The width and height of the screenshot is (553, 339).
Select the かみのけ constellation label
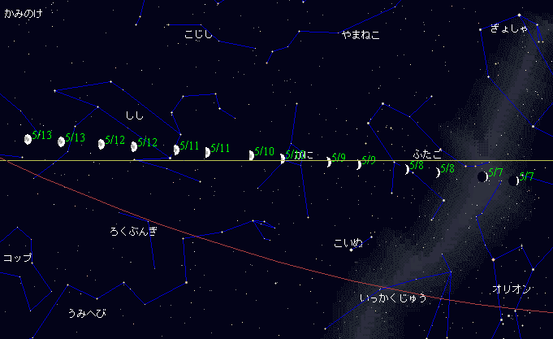(22, 14)
